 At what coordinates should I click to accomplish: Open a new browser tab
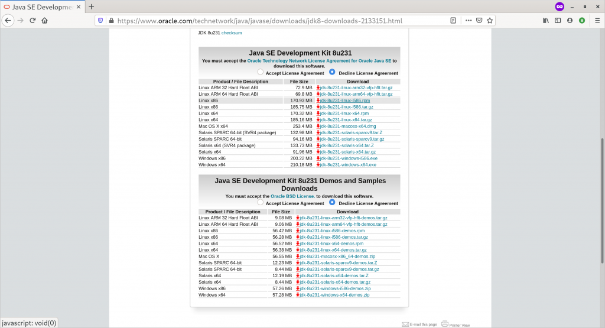click(92, 7)
